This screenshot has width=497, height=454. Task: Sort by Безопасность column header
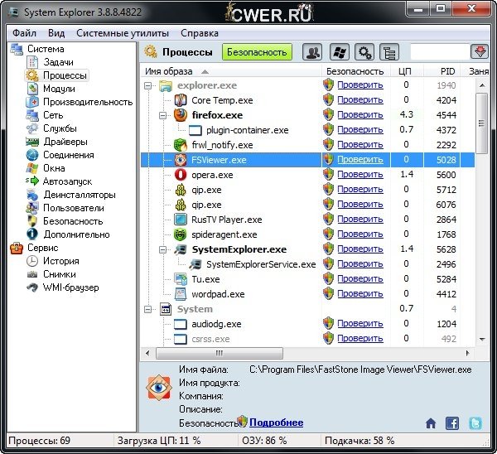(x=355, y=71)
